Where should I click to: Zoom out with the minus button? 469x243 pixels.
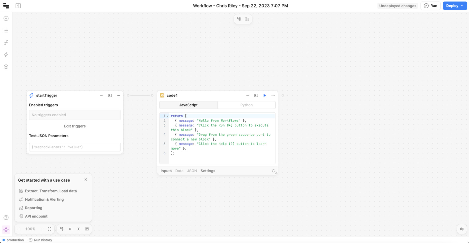pos(19,229)
